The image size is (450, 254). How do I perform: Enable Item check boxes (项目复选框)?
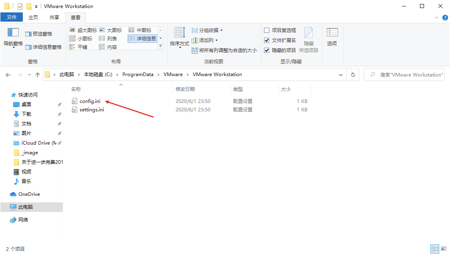click(267, 30)
